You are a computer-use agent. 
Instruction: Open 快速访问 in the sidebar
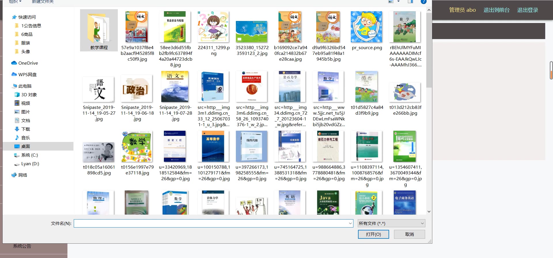(27, 17)
